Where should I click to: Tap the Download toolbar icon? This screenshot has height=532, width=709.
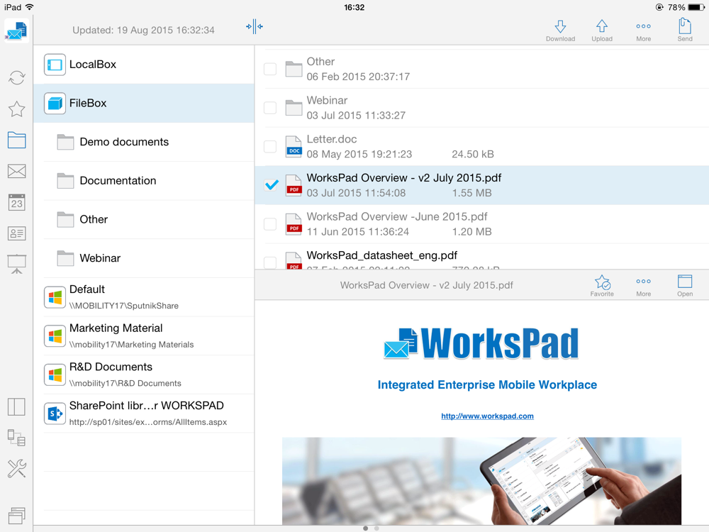pyautogui.click(x=560, y=31)
